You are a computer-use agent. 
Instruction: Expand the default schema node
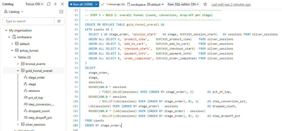click(12, 44)
